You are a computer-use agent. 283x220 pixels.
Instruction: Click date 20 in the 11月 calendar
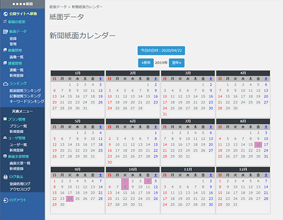pyautogui.click(x=188, y=199)
